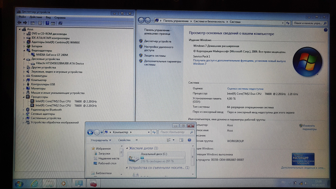Open Упорядочить dropdown in explorer window
Viewport: 336px width, 189px height.
tap(101, 140)
